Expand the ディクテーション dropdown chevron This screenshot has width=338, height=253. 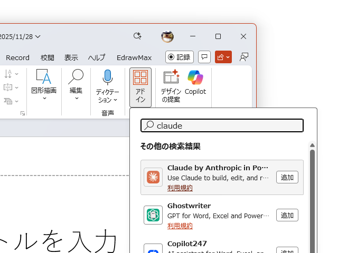click(115, 100)
